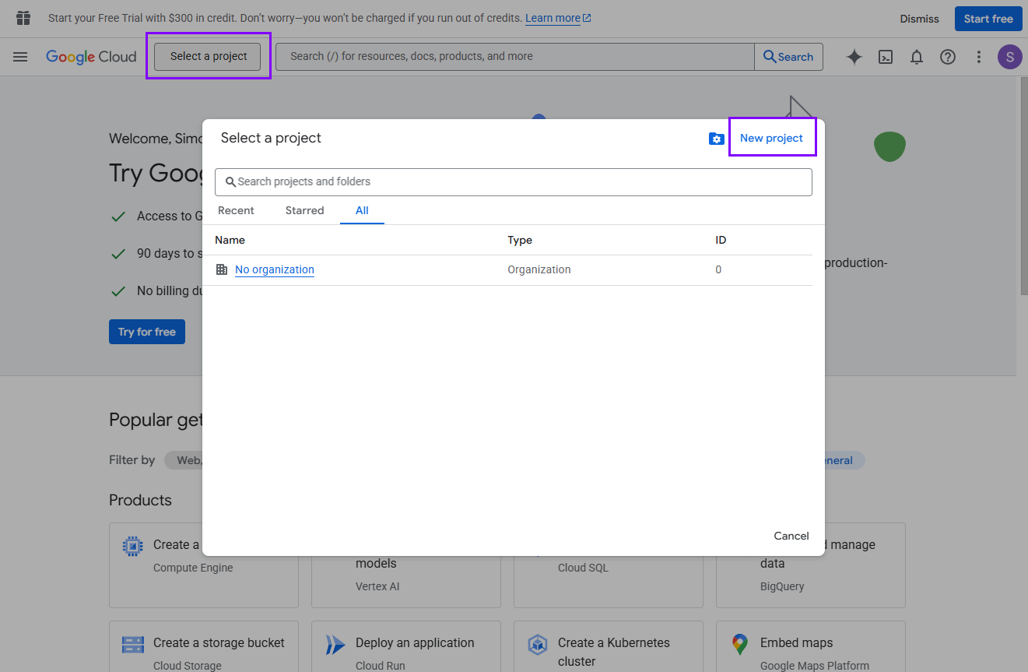1028x672 pixels.
Task: View notifications via the bell icon
Action: click(916, 57)
